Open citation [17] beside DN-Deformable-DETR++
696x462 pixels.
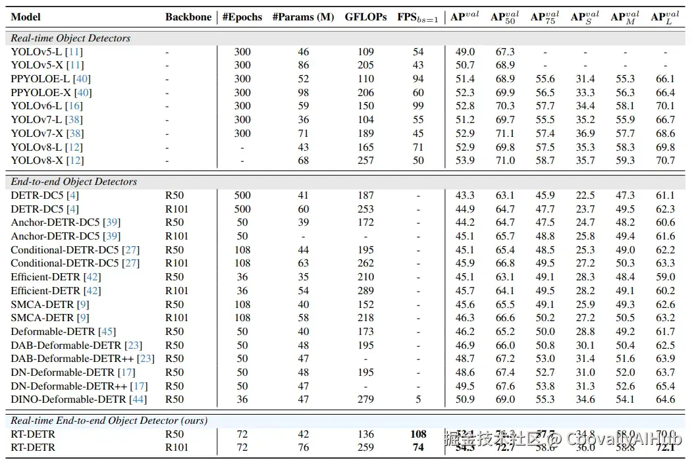point(139,386)
